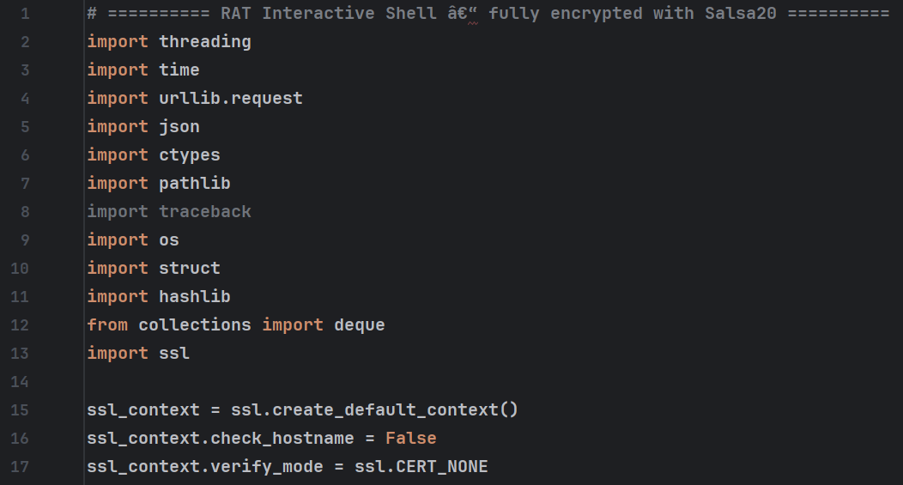Viewport: 903px width, 485px height.
Task: Click line number 14 beside the empty line
Action: pyautogui.click(x=20, y=381)
